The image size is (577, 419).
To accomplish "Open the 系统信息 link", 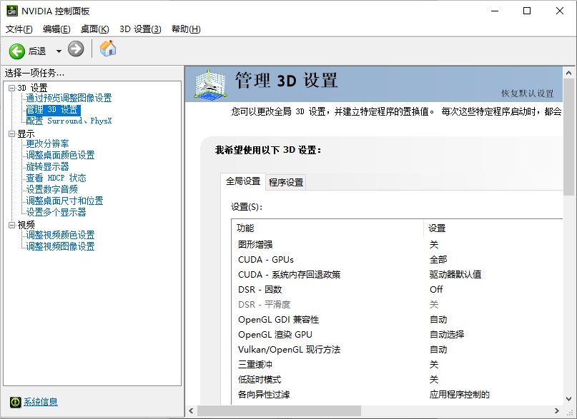I will (41, 402).
